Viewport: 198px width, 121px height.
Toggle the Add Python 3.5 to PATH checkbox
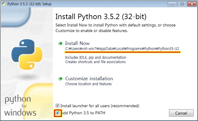tap(58, 113)
